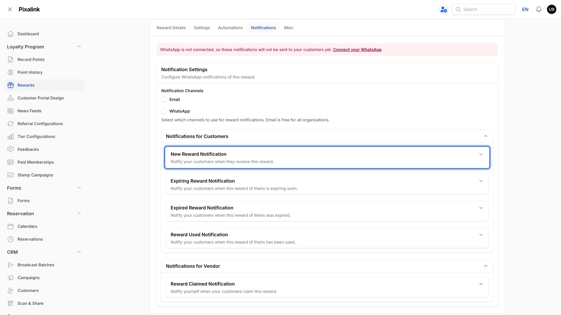Screen dimensions: 561x315
Task: Open the Misc tab
Action: pyautogui.click(x=289, y=28)
